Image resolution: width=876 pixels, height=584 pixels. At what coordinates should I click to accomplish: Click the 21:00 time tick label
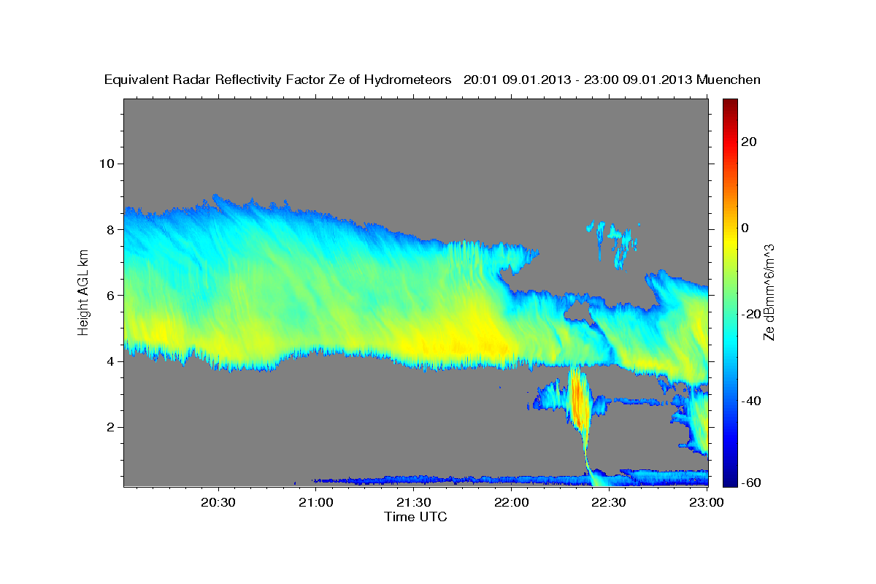click(317, 502)
